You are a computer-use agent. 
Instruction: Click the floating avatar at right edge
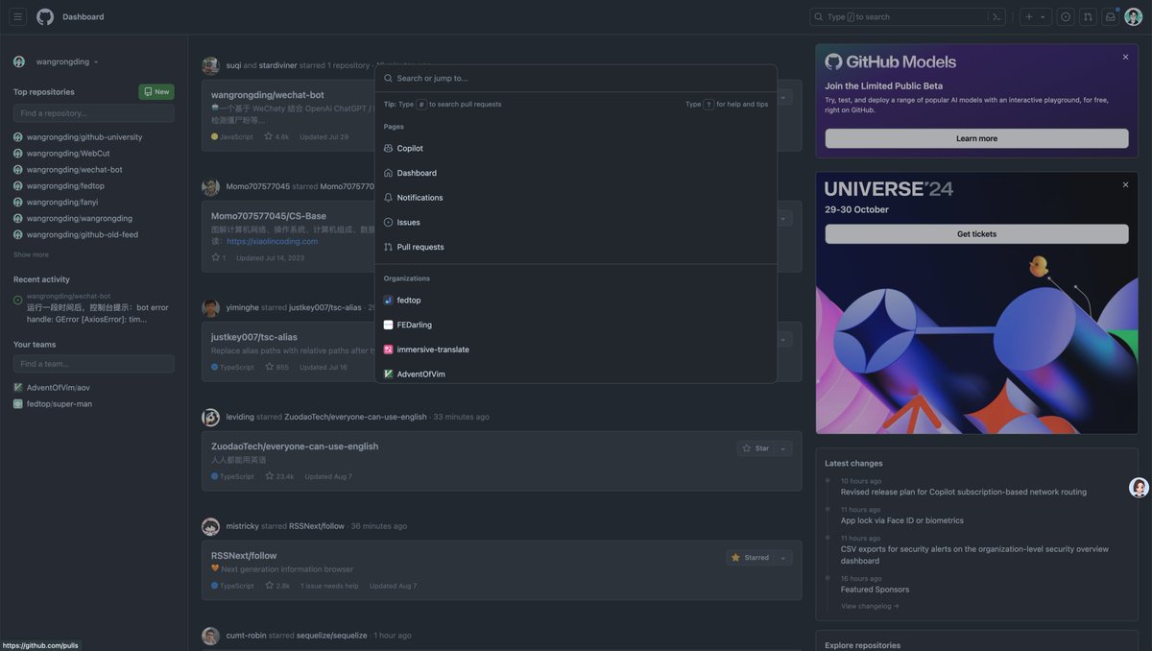pos(1139,488)
